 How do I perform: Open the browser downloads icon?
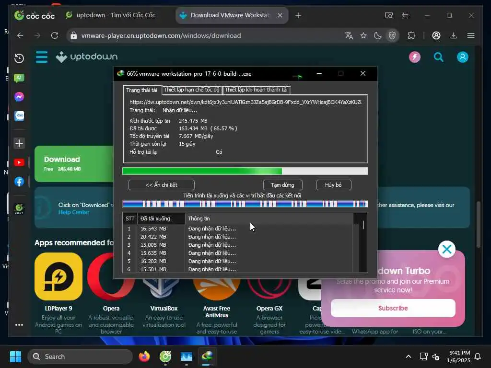(454, 35)
